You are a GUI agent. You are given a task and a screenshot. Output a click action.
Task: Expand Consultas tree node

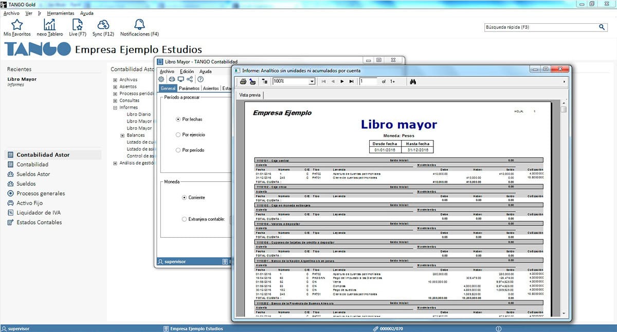[115, 101]
